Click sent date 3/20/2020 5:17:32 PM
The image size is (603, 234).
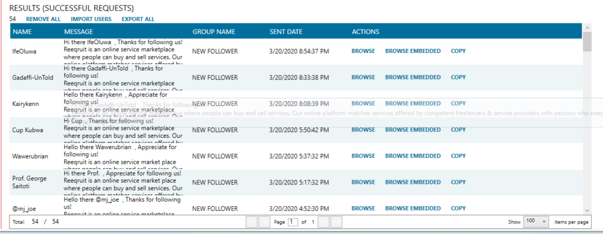(299, 183)
